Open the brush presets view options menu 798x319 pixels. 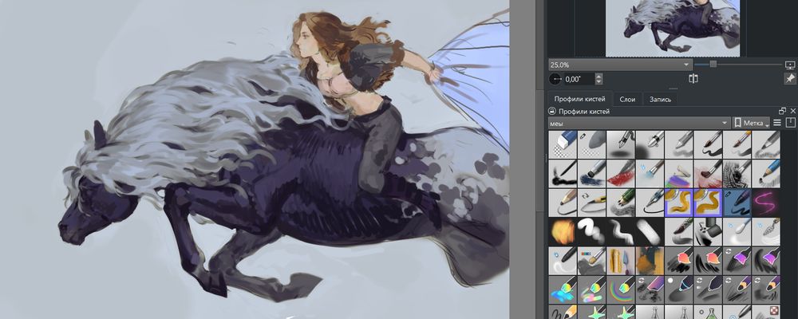[x=777, y=123]
